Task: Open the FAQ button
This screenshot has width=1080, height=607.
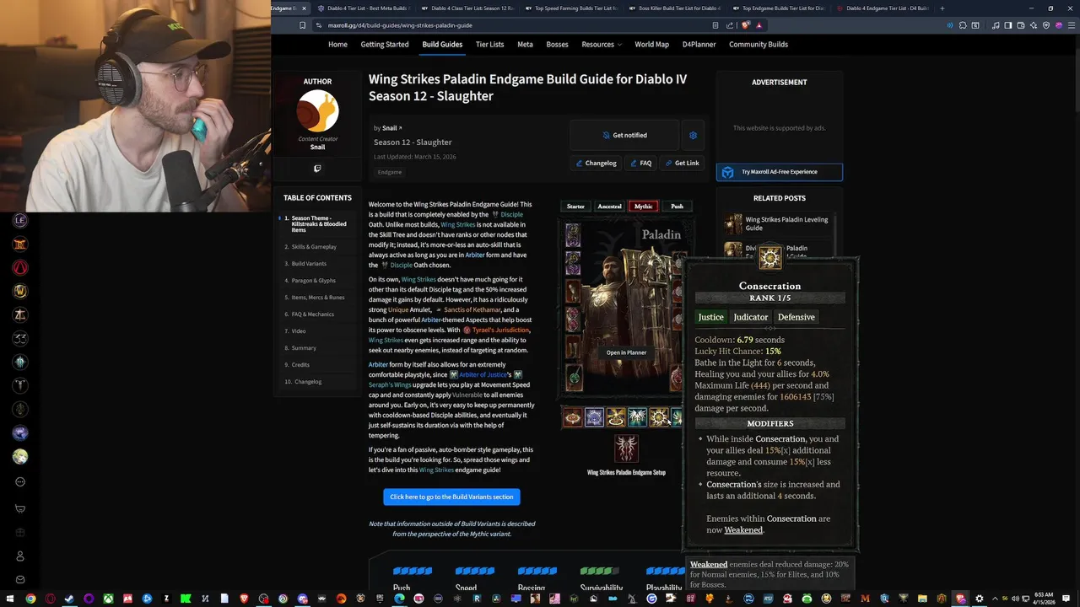Action: point(640,164)
